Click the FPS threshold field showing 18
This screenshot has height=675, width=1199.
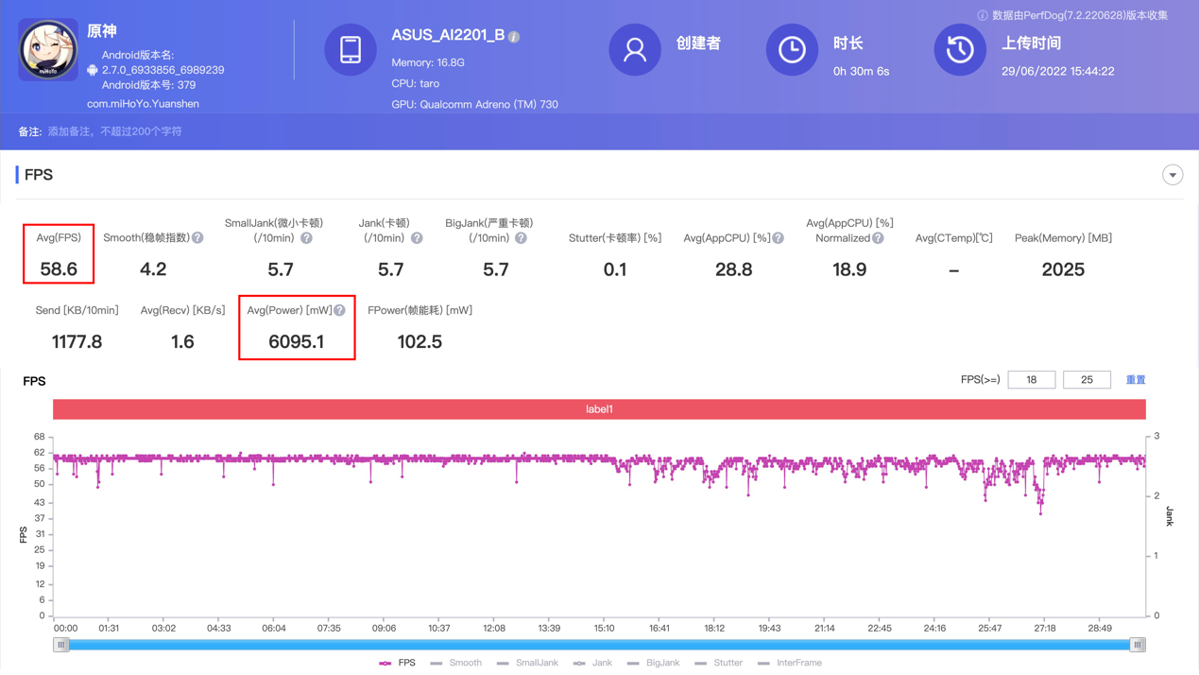1031,380
